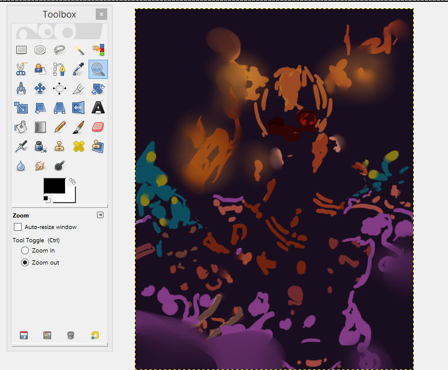Image resolution: width=448 pixels, height=370 pixels.
Task: Reset tool options to defaults
Action: tap(95, 335)
